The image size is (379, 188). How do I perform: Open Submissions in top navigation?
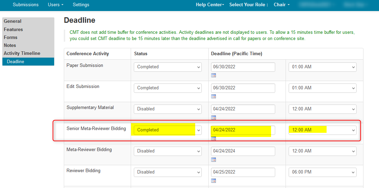pyautogui.click(x=26, y=4)
